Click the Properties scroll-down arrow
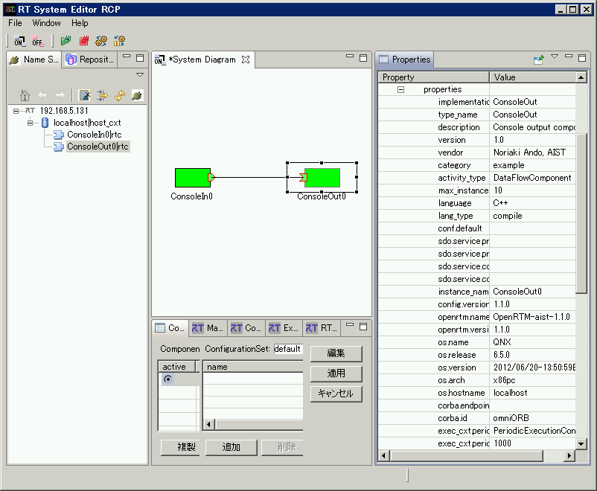597x491 pixels. click(581, 443)
